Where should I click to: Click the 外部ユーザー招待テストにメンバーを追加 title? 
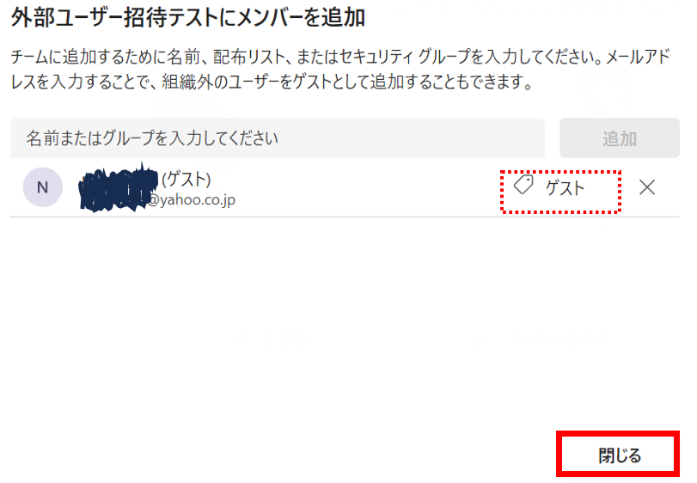[187, 18]
